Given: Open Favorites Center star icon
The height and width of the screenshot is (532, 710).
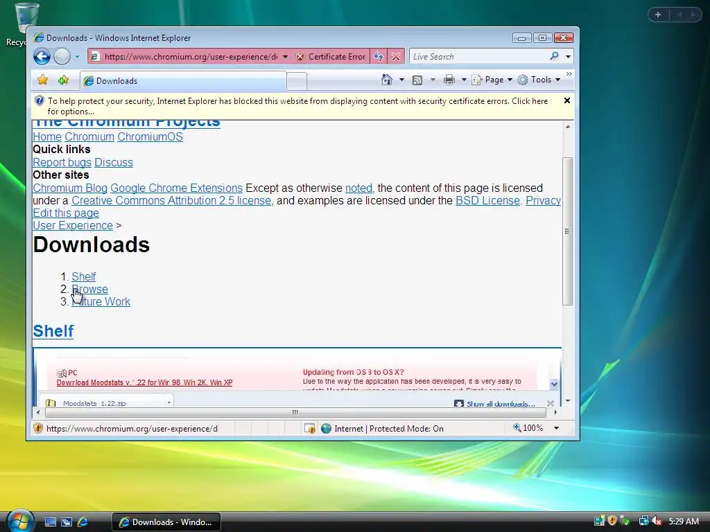Looking at the screenshot, I should point(42,80).
